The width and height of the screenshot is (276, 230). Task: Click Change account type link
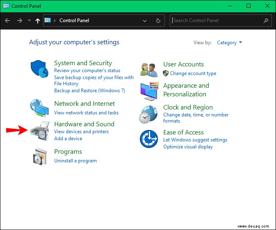(x=193, y=73)
